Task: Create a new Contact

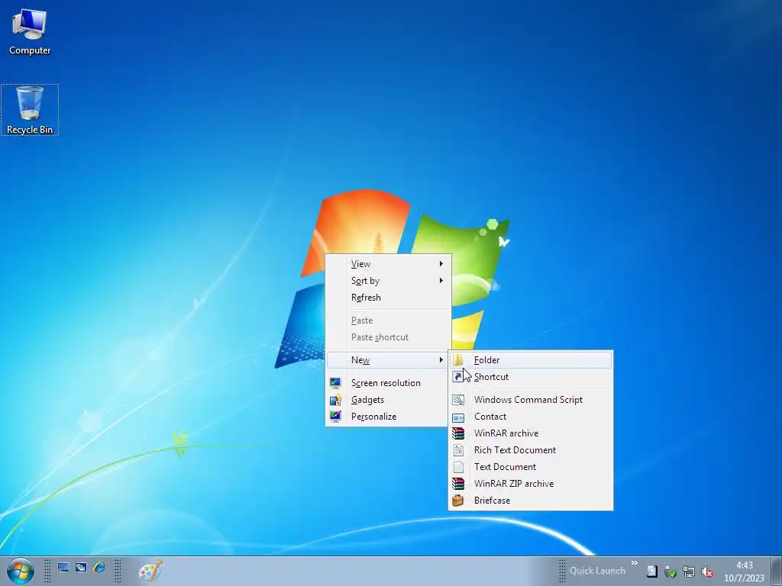Action: [531, 417]
